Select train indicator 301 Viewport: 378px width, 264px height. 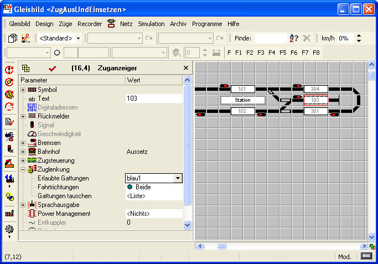pos(316,111)
